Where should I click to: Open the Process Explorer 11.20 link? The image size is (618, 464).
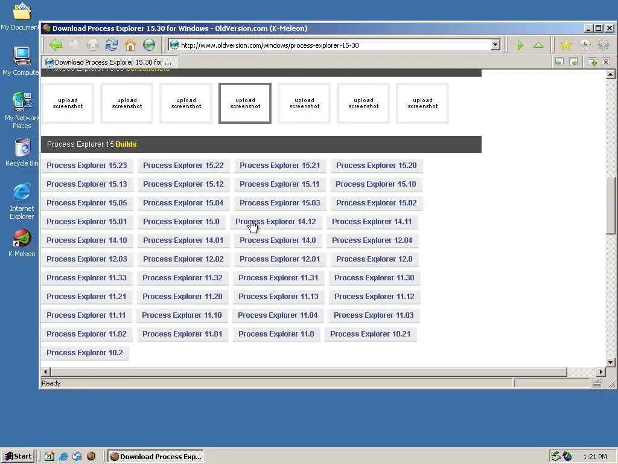(182, 296)
